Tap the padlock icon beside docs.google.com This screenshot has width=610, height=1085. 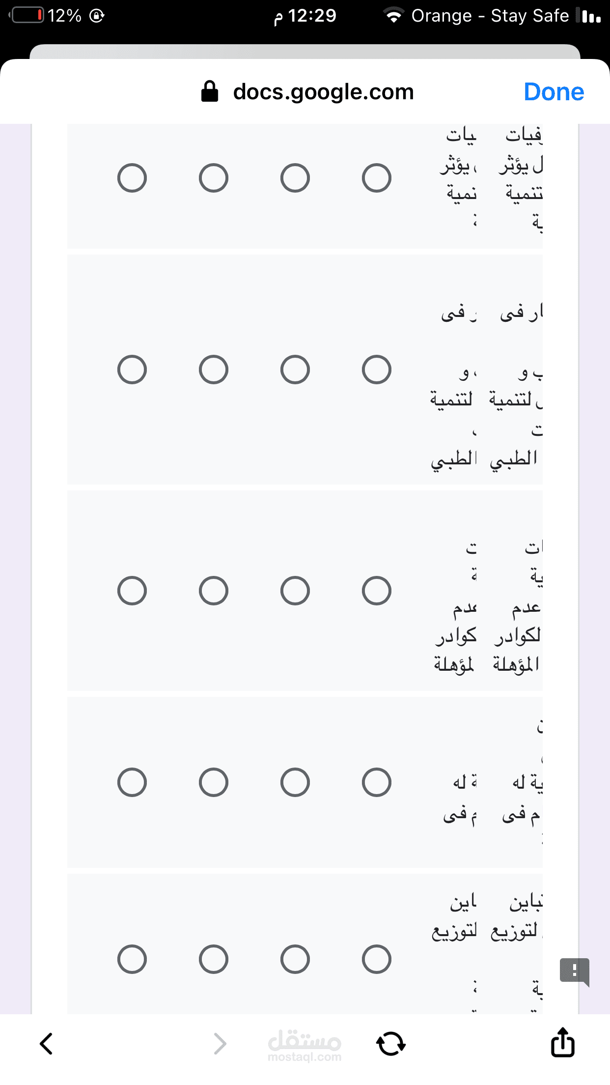[x=210, y=91]
